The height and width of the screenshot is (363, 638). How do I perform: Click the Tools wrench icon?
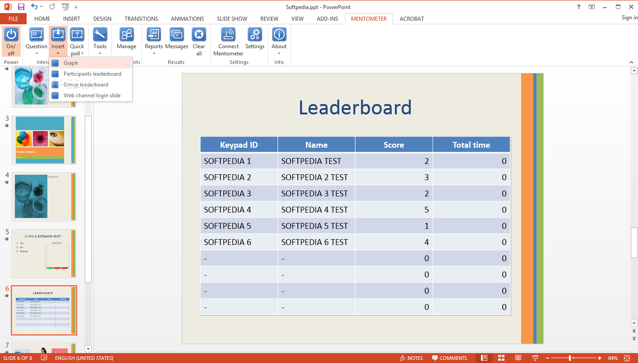pyautogui.click(x=100, y=35)
